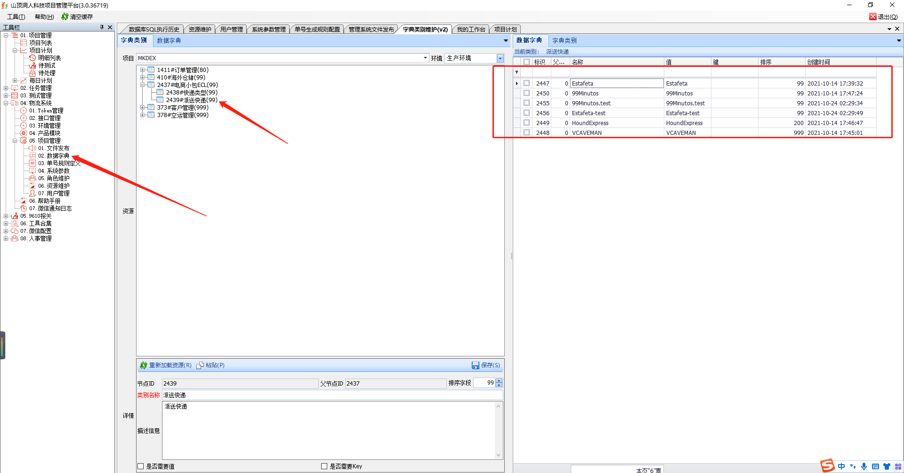Collapse the 2437#电商小包ECL(99) tree node
This screenshot has height=473, width=904.
142,85
